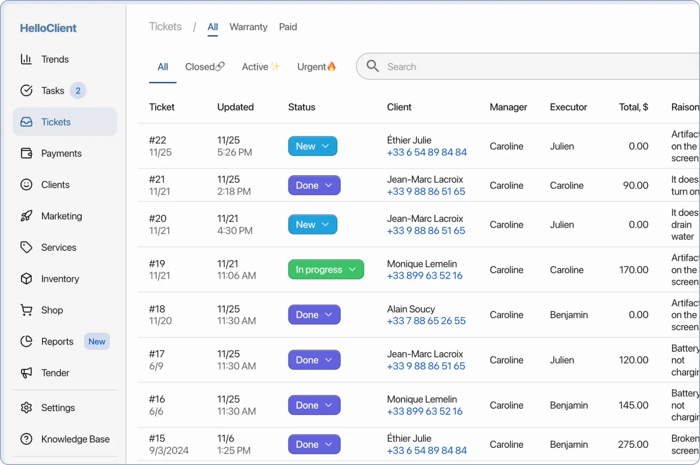Click inside the Search field
Screen dimensions: 700x465
tap(467, 67)
